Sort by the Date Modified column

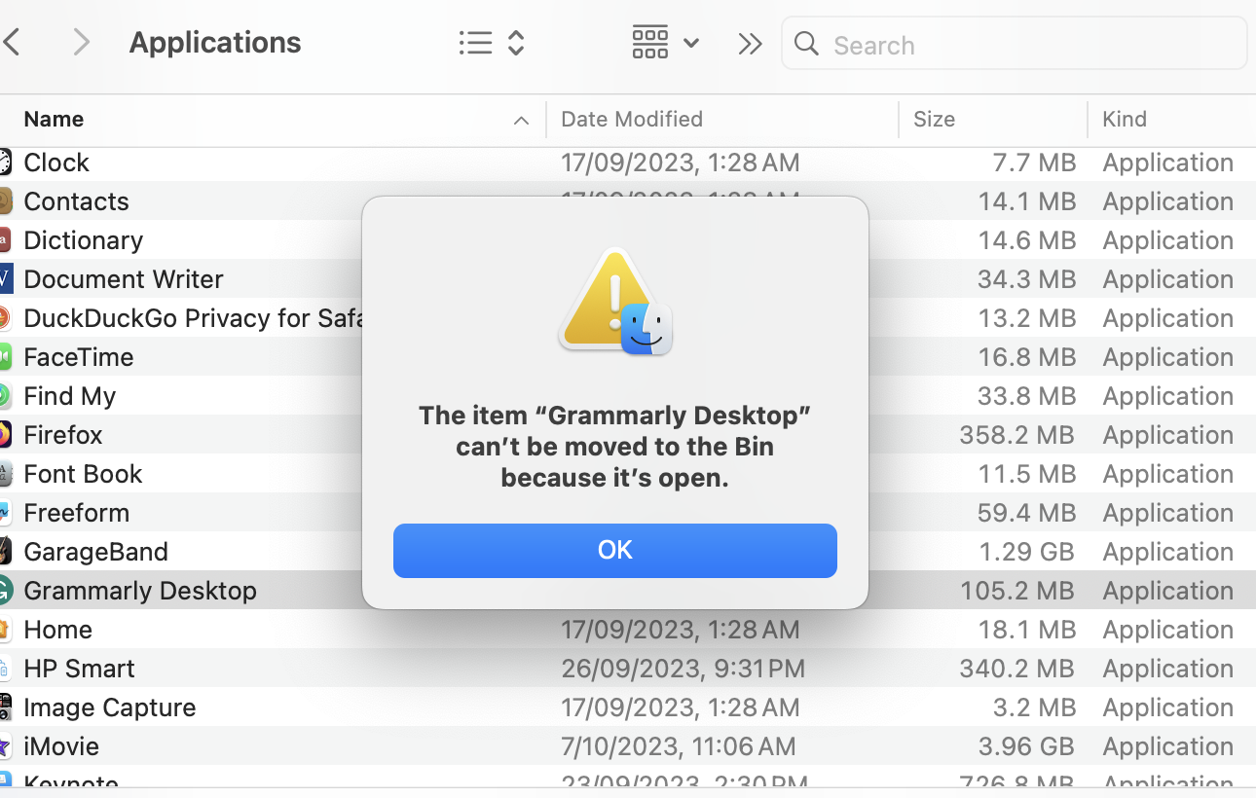pos(632,120)
